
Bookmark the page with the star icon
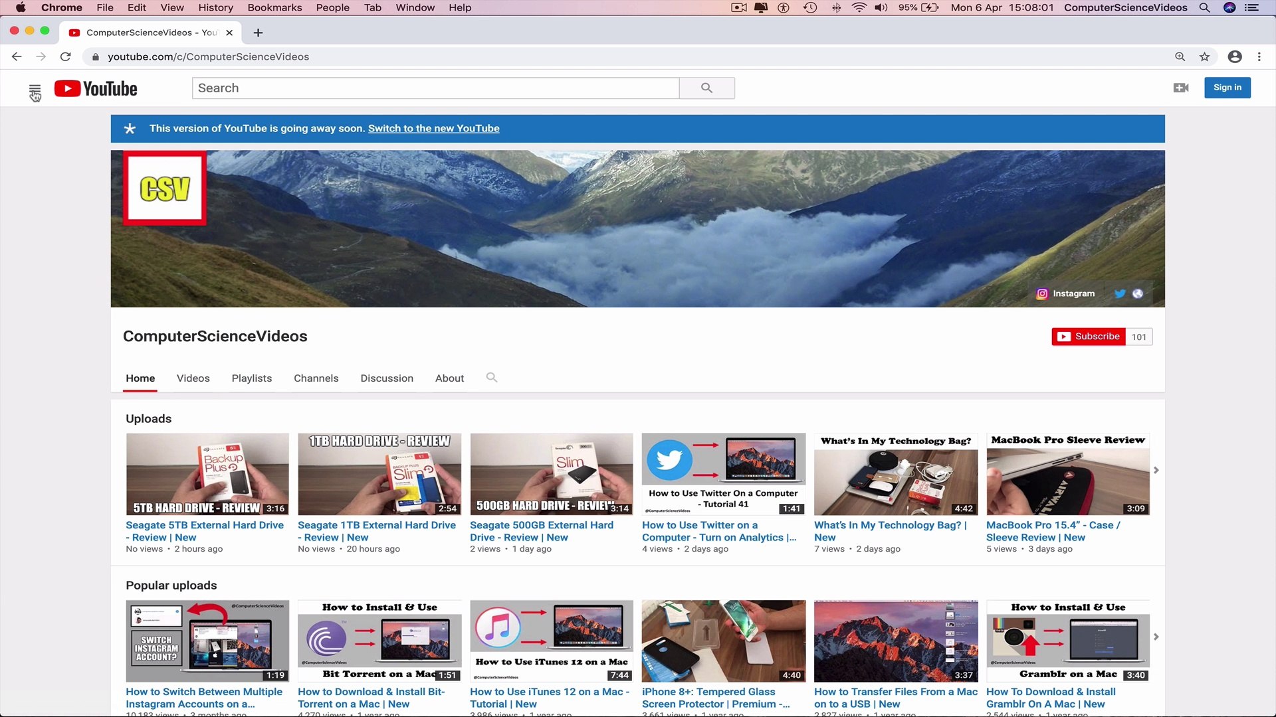click(x=1205, y=56)
